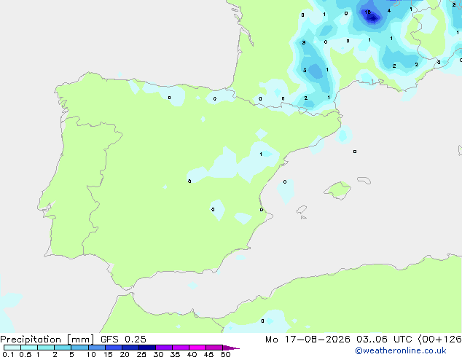The width and height of the screenshot is (462, 357).
Task: Click the "[mm]" unit label
Action: pyautogui.click(x=81, y=340)
